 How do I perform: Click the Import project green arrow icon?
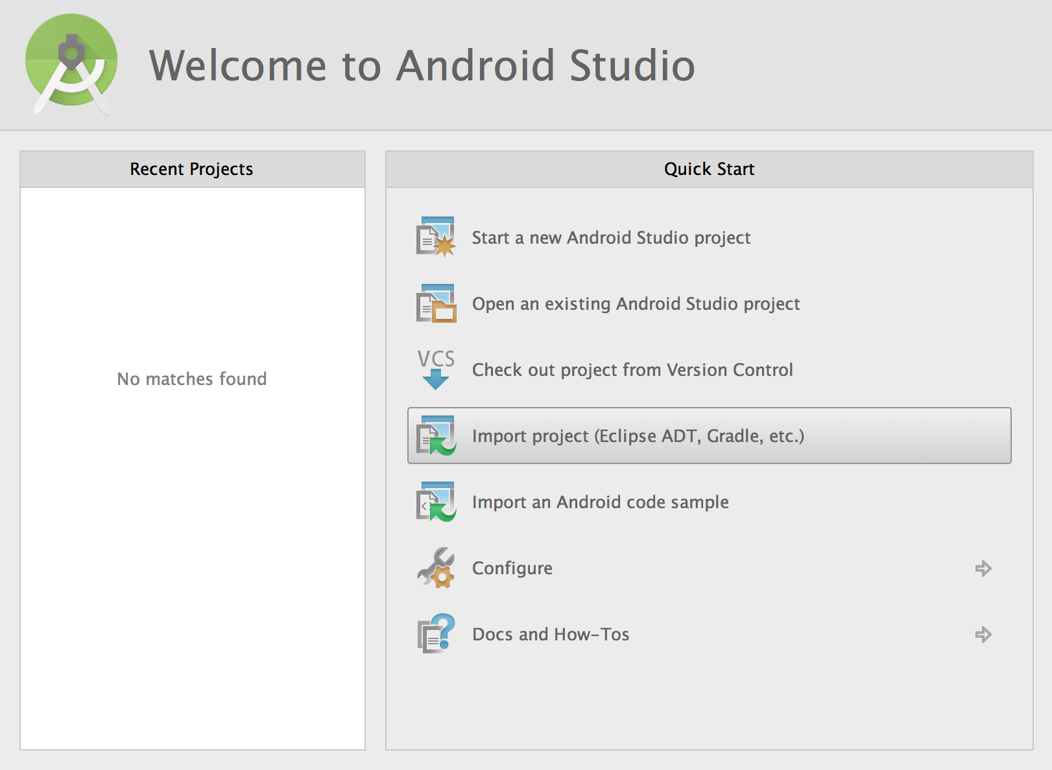(436, 436)
